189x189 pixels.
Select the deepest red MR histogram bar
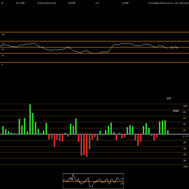tap(87, 146)
